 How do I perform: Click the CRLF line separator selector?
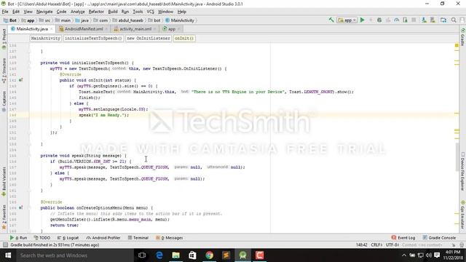pos(377,245)
